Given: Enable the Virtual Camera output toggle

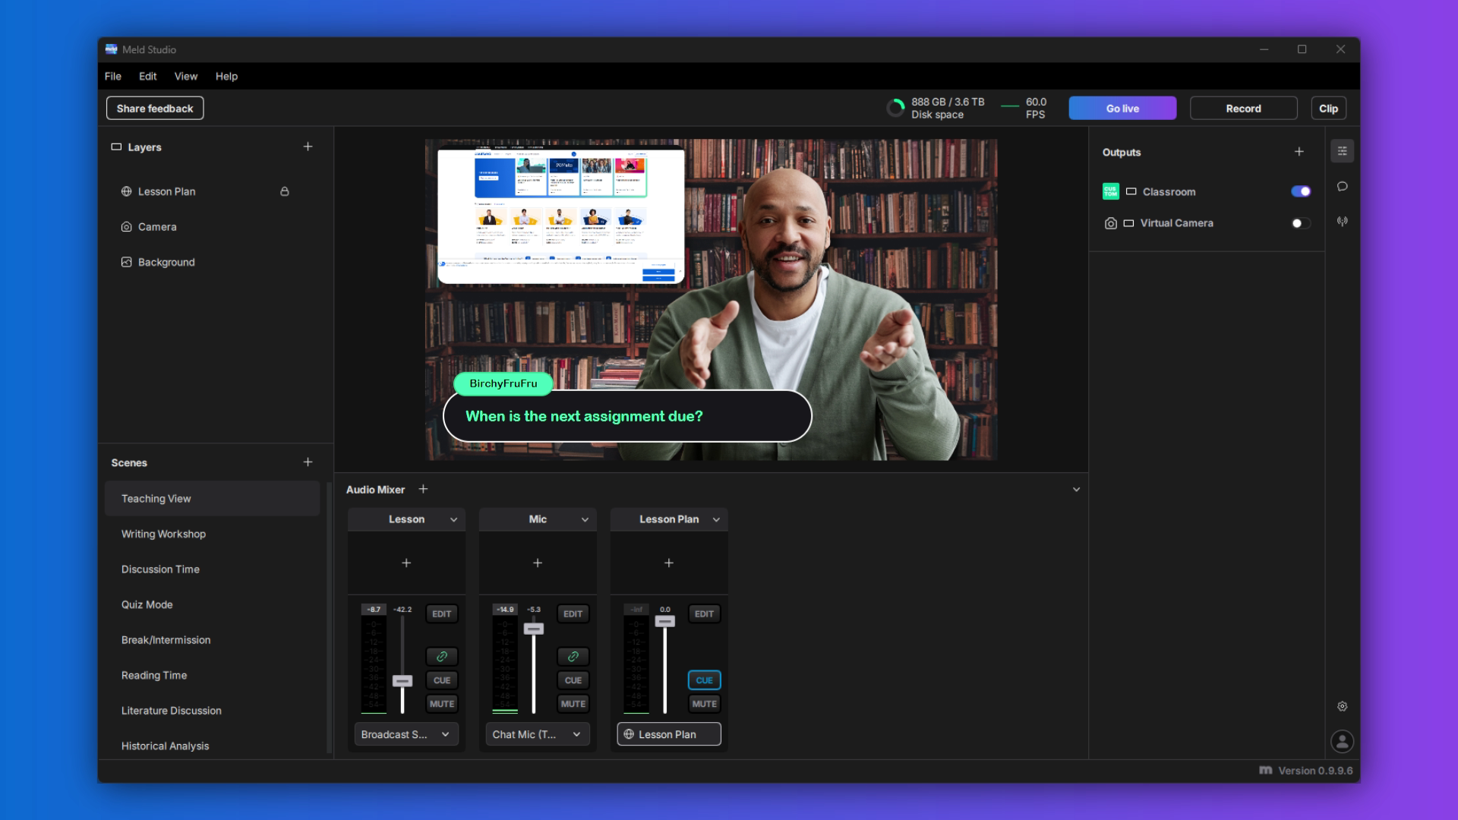Looking at the screenshot, I should pos(1301,223).
